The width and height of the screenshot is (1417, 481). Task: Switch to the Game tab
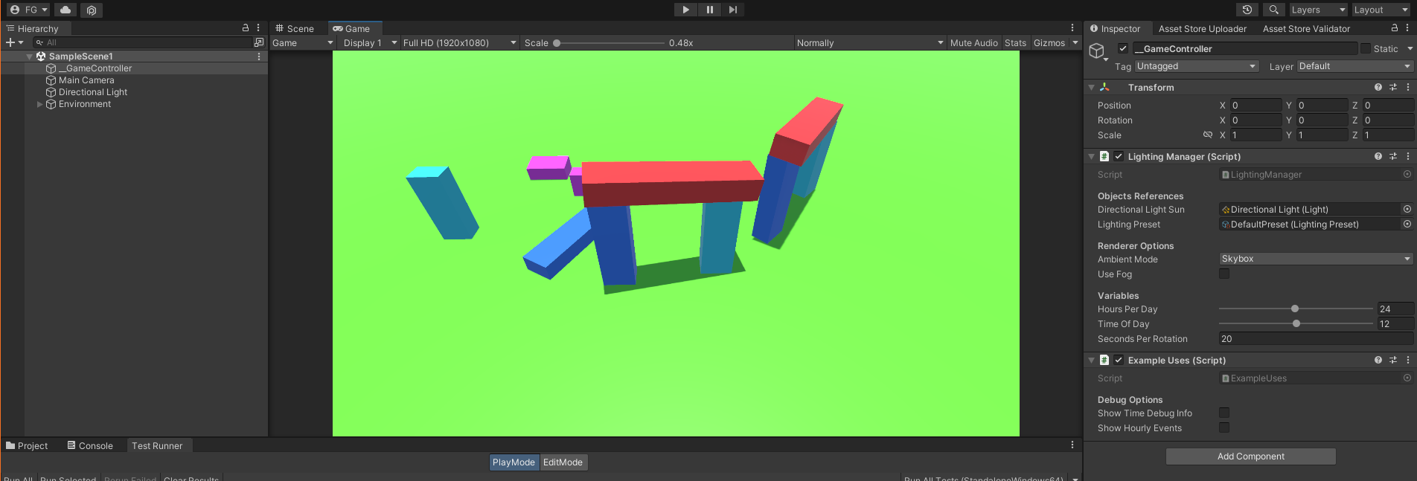point(351,28)
